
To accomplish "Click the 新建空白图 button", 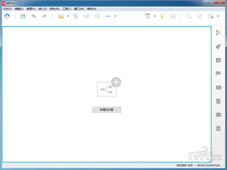I will coord(107,110).
